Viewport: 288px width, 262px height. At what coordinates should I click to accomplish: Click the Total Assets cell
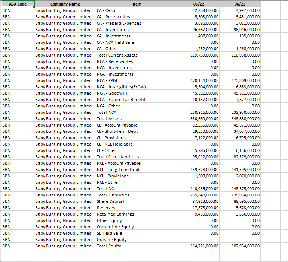coord(137,119)
